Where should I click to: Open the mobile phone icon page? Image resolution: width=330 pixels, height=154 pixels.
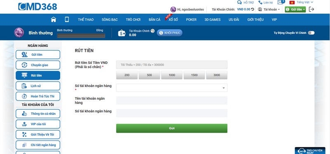click(x=67, y=19)
